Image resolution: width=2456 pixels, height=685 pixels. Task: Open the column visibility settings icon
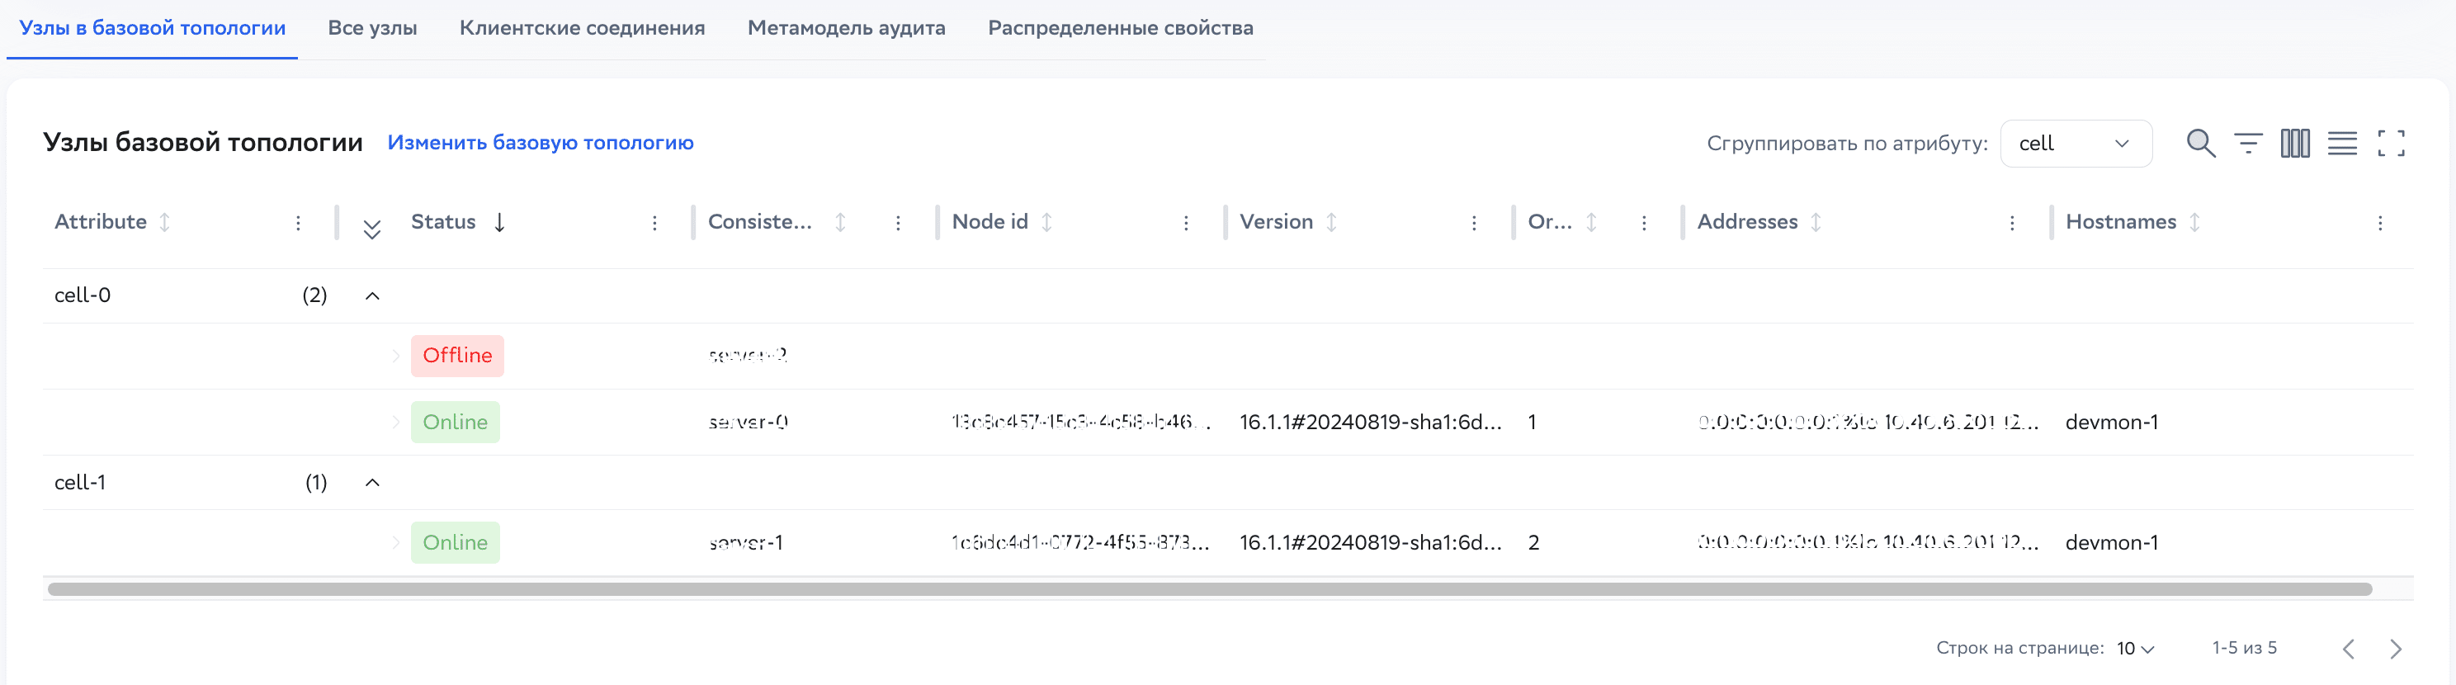point(2294,143)
